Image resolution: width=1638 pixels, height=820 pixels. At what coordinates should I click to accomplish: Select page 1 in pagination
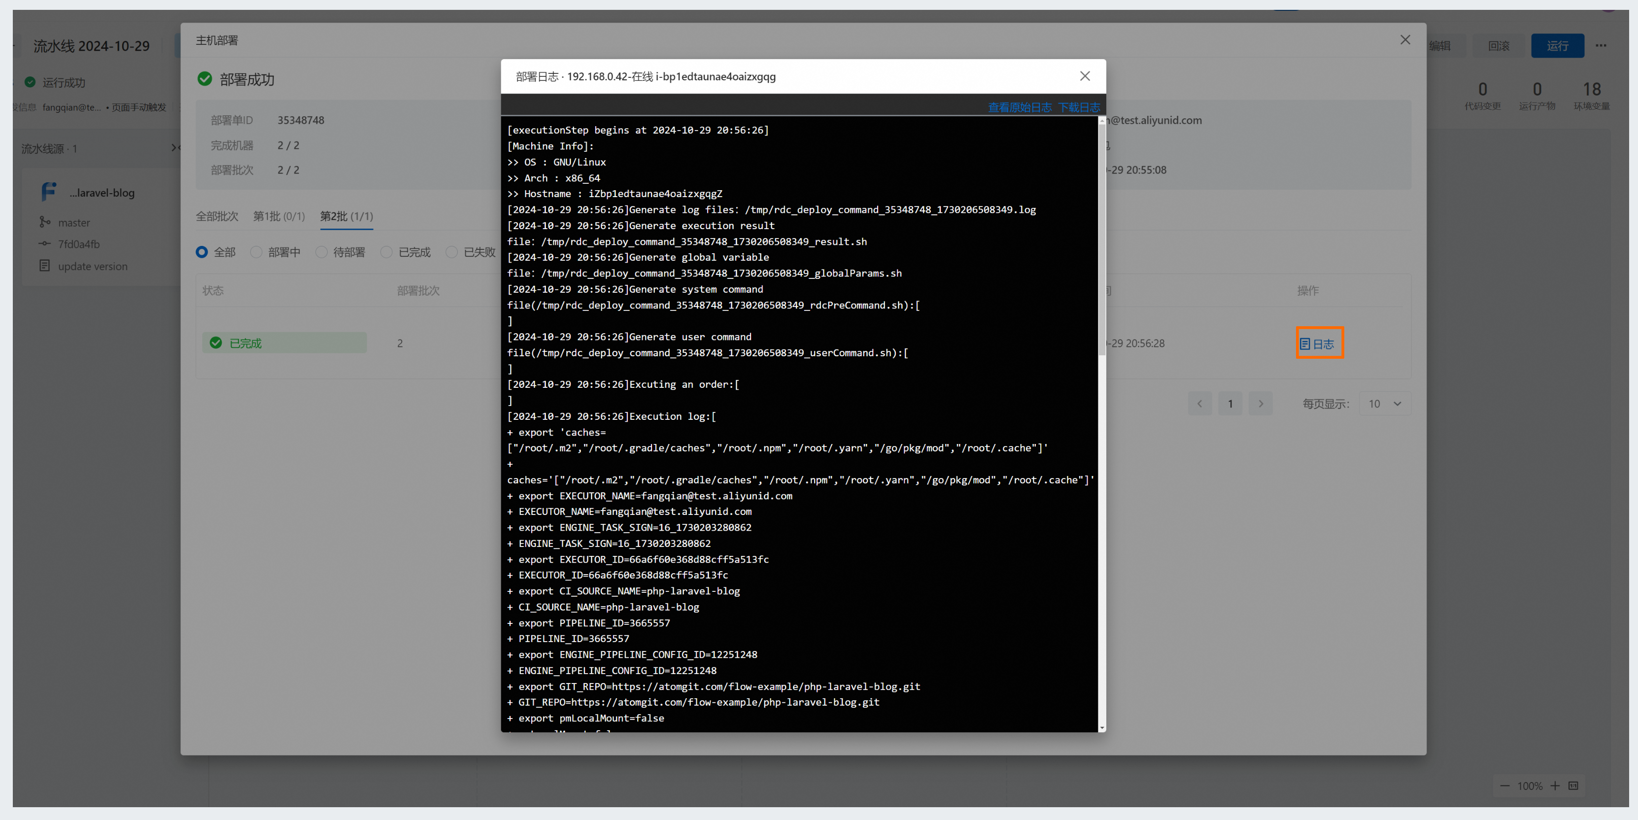(x=1230, y=404)
